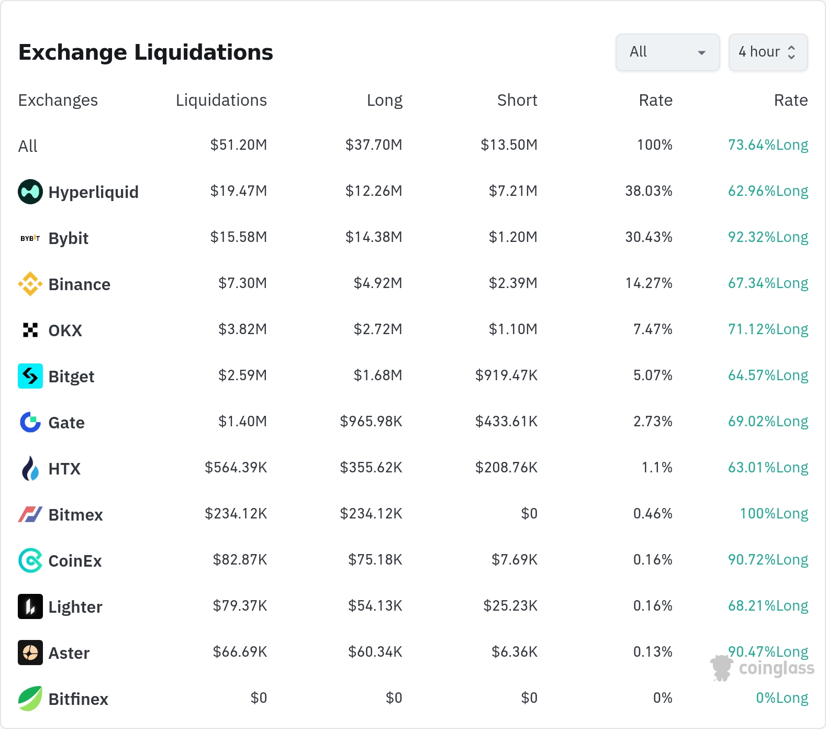Click the Binance diamond logo icon

[x=30, y=284]
